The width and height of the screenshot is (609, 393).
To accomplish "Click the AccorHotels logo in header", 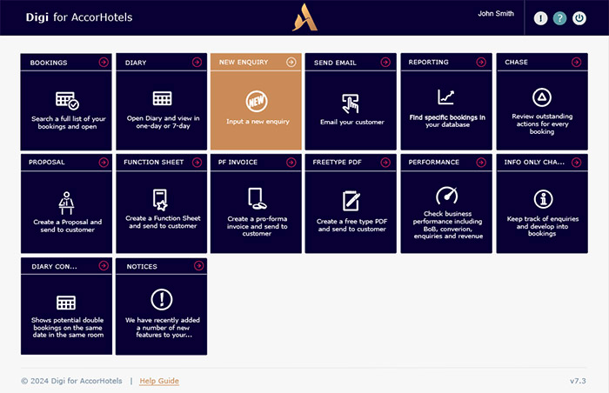I will pos(304,17).
